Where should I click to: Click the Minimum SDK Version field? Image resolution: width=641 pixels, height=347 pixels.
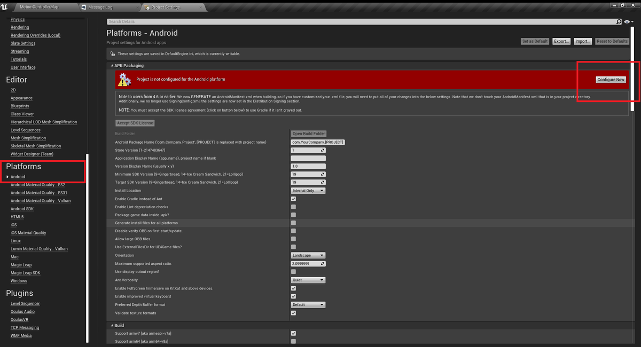308,174
